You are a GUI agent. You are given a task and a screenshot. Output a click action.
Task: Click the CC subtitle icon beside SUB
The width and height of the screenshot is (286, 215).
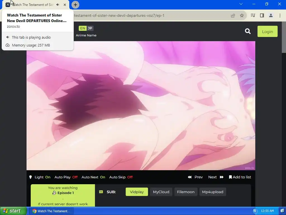(101, 192)
